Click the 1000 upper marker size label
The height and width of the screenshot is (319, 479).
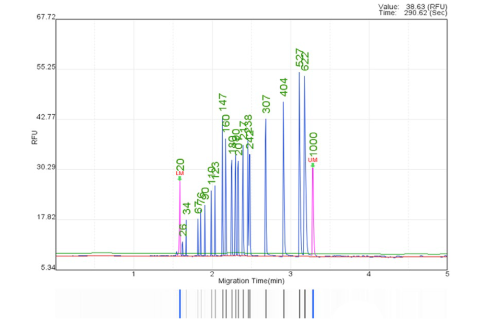313,145
